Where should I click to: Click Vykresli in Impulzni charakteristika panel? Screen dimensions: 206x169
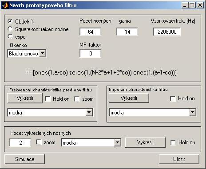[x=129, y=98]
